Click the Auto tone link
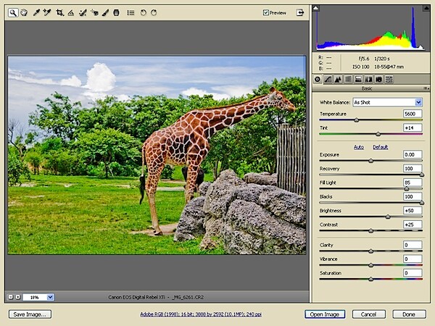The height and width of the screenshot is (326, 435). pos(359,147)
